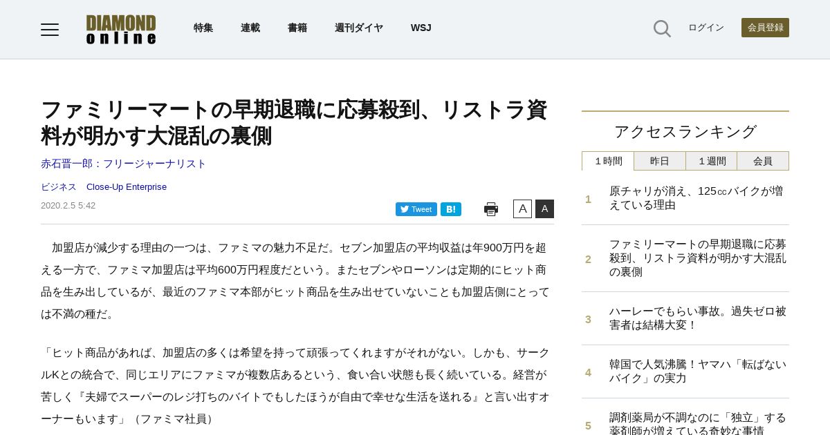Select the normal font size A
The width and height of the screenshot is (830, 435).
click(x=522, y=209)
